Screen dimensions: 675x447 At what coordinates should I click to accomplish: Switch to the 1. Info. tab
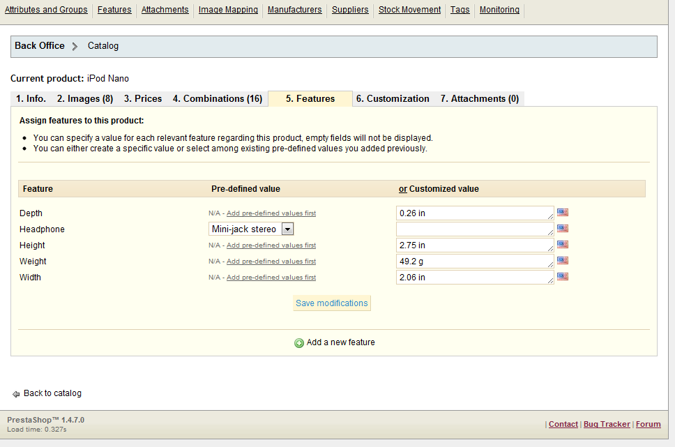tap(31, 98)
